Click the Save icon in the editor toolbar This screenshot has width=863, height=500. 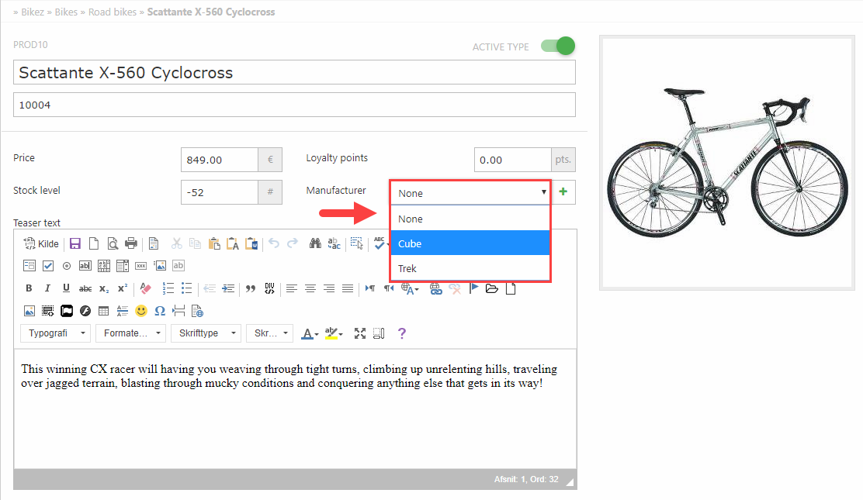pos(75,243)
